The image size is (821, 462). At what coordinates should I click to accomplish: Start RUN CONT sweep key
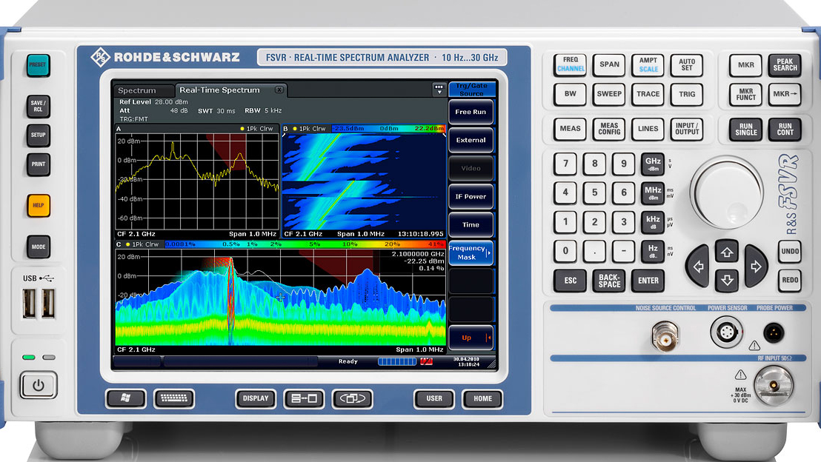tap(785, 130)
